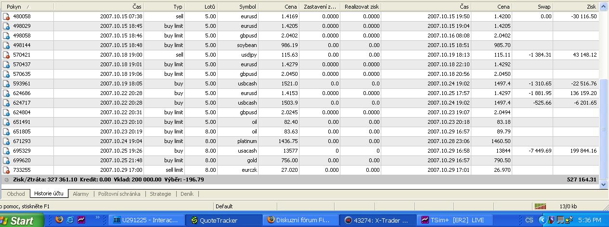The height and width of the screenshot is (227, 609).
Task: Click the order icon for order 651805
Action: 6,131
